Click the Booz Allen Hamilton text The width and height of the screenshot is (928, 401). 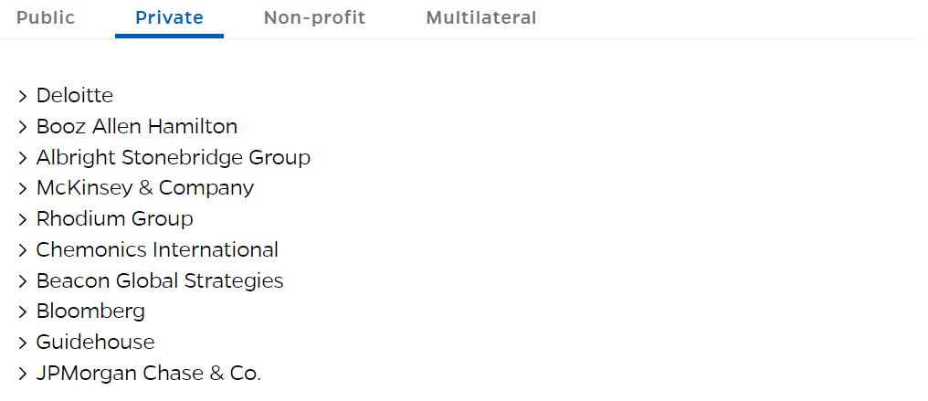click(137, 126)
